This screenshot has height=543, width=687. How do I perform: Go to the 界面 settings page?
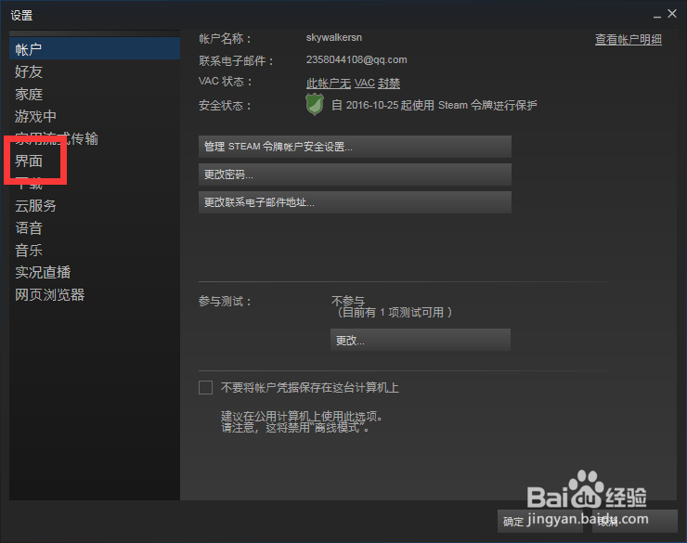point(29,161)
